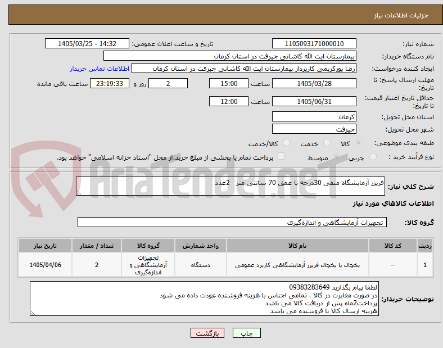Select the کالا radio button
Image resolution: width=443 pixels, height=348 pixels.
point(358,143)
